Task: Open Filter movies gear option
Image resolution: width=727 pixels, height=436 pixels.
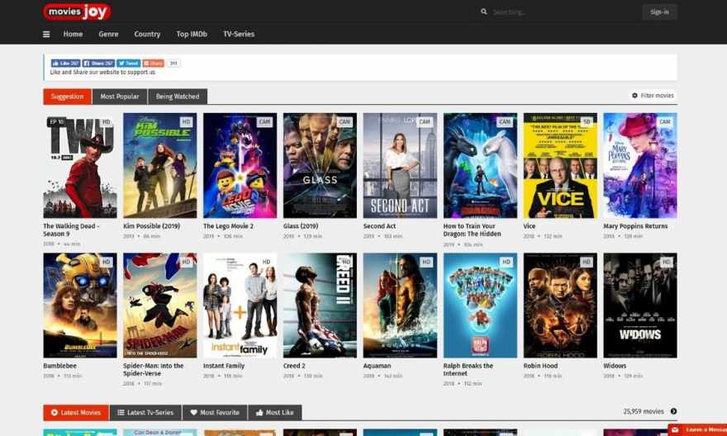Action: point(653,96)
